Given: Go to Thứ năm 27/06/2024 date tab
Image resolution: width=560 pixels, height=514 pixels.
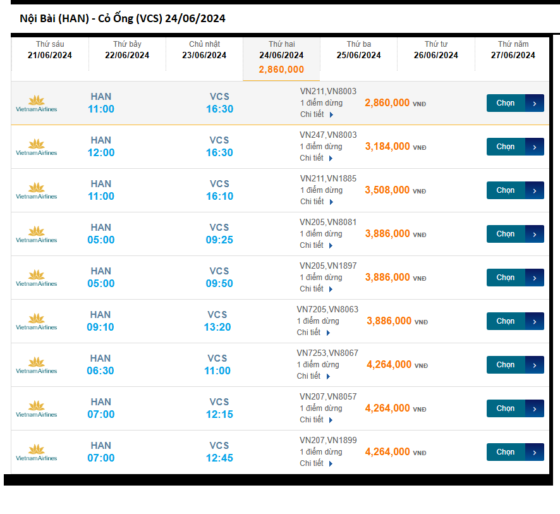Looking at the screenshot, I should (513, 50).
